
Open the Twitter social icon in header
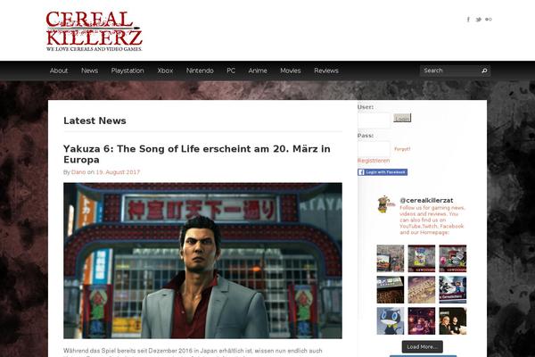(478, 20)
